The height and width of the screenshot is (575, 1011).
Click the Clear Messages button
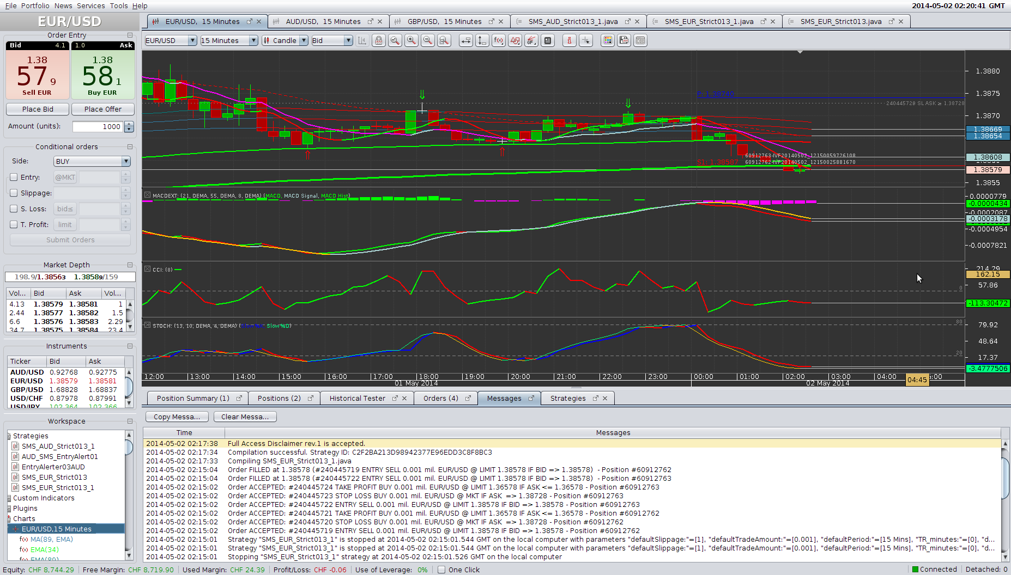(245, 417)
